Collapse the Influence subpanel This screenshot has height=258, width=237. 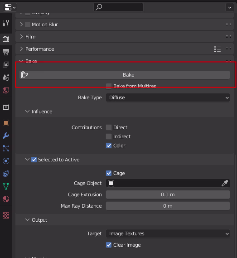pos(27,112)
